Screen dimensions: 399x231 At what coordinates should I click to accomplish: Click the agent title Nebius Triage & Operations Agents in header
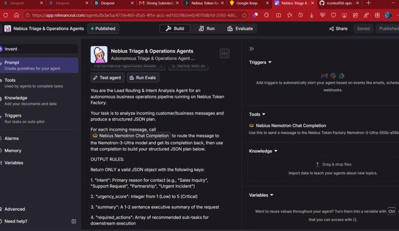point(49,29)
